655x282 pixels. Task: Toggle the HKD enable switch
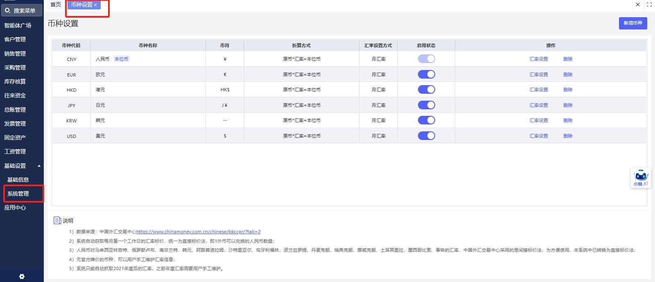pyautogui.click(x=426, y=90)
